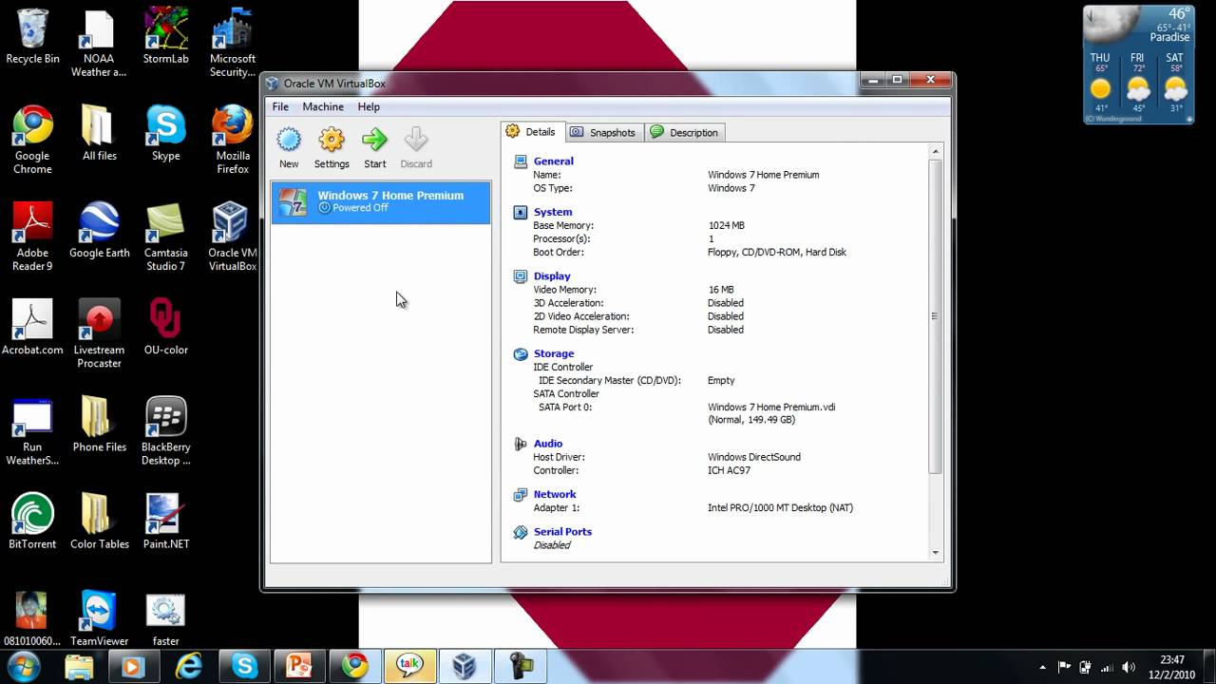The width and height of the screenshot is (1216, 684).
Task: Select Adobe Reader 9 desktop icon
Action: click(32, 237)
